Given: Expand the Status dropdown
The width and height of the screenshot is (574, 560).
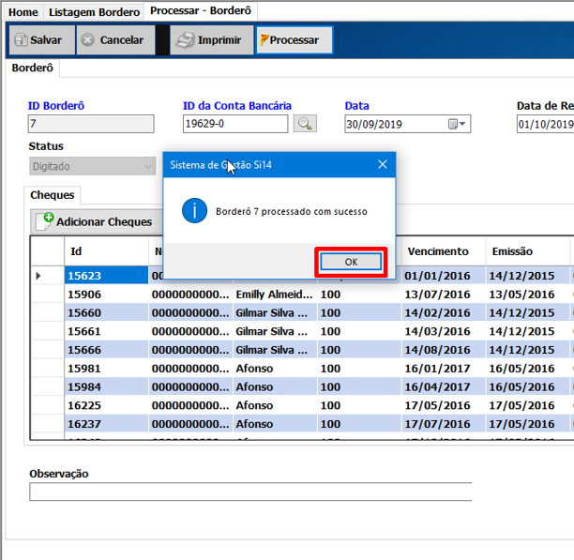Looking at the screenshot, I should (147, 167).
